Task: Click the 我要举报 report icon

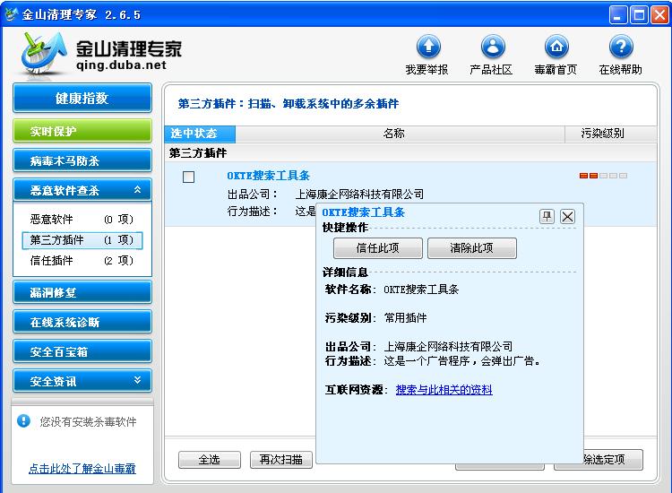Action: pos(428,47)
